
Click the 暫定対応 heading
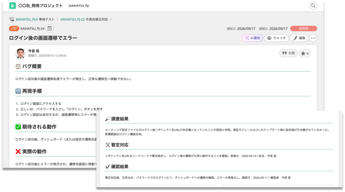point(120,145)
